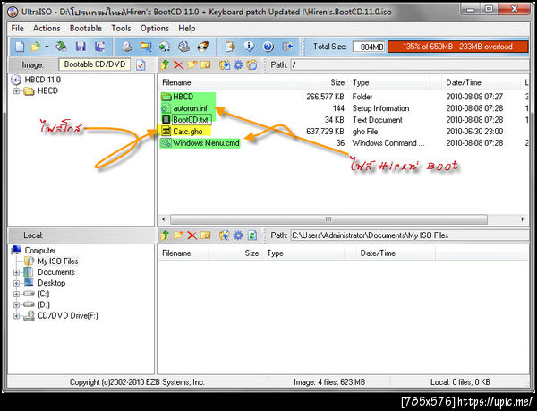Click the horizontal scrollbar thumb in the image file list

(x=328, y=219)
